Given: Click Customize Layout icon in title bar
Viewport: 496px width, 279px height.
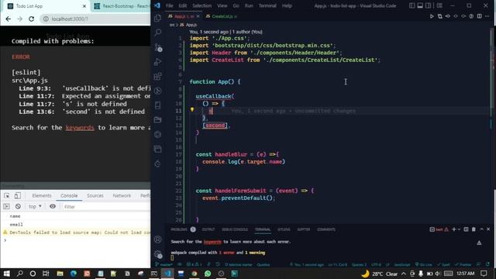Looking at the screenshot, I should pyautogui.click(x=439, y=5).
